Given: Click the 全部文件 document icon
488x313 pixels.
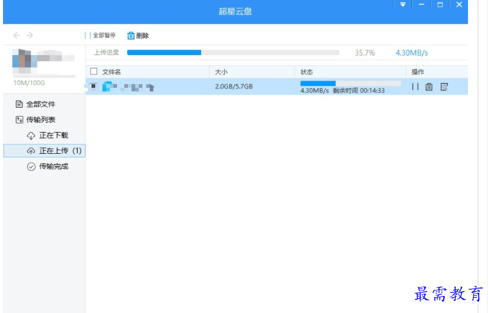Looking at the screenshot, I should [19, 104].
